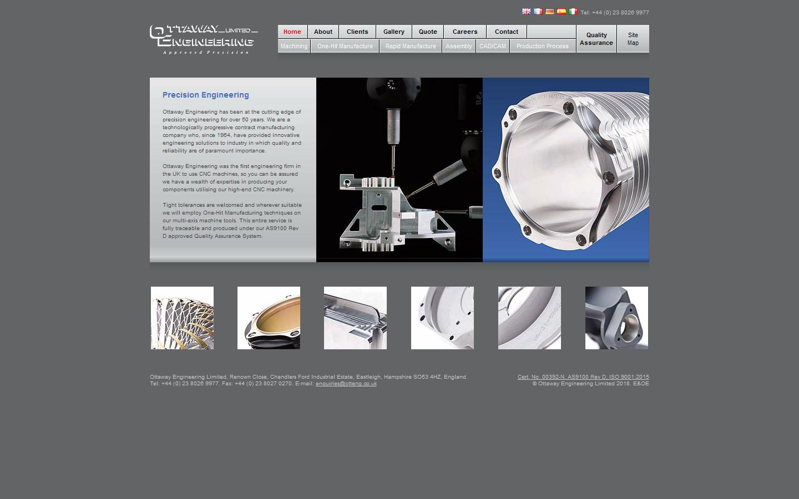Open the Home page
This screenshot has height=499, width=799.
(x=292, y=32)
